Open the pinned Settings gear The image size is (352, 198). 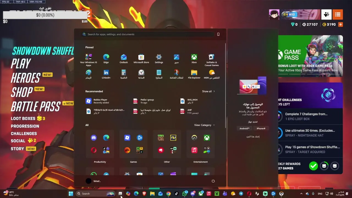click(x=159, y=59)
